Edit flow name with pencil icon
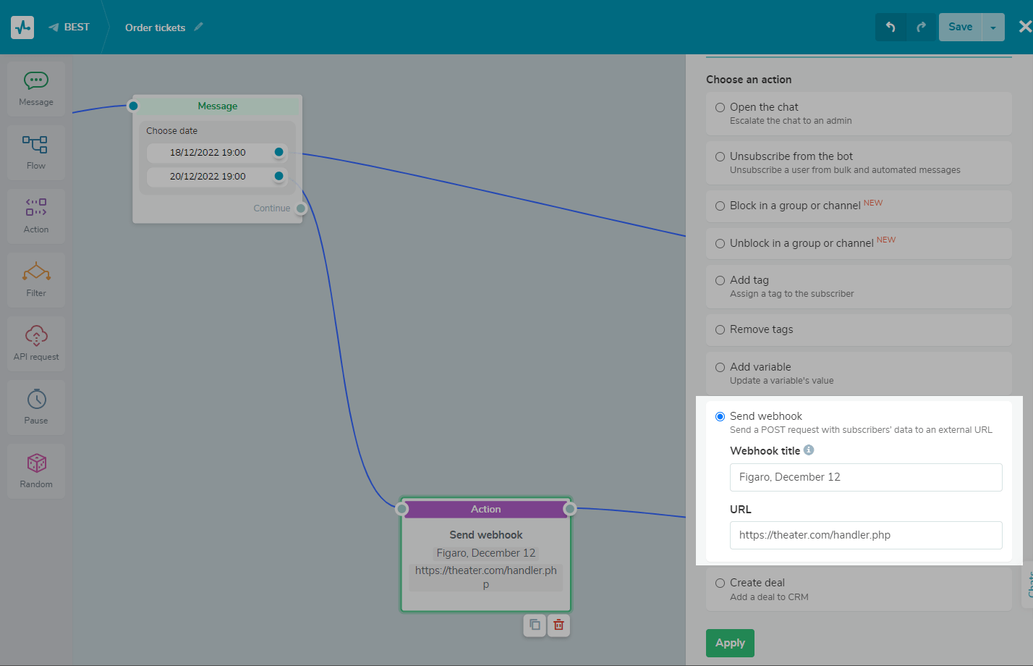This screenshot has width=1033, height=666. (199, 27)
